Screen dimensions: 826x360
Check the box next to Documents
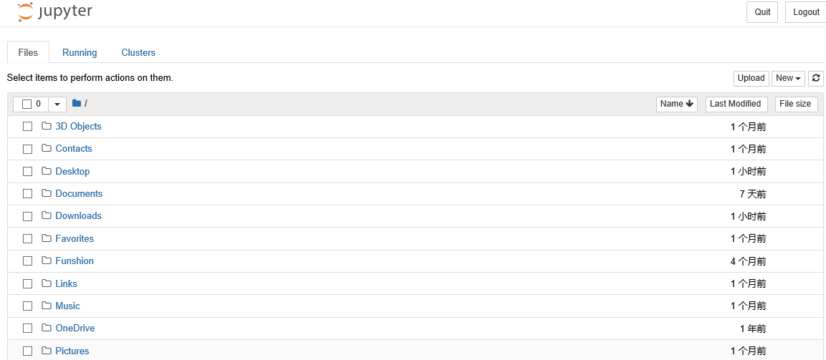(x=27, y=194)
